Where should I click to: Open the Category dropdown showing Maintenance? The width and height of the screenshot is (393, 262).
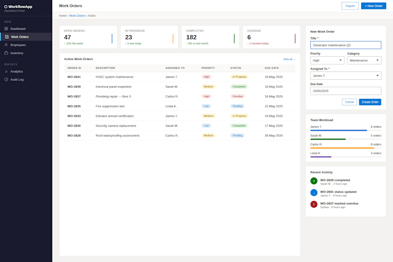[x=364, y=60]
